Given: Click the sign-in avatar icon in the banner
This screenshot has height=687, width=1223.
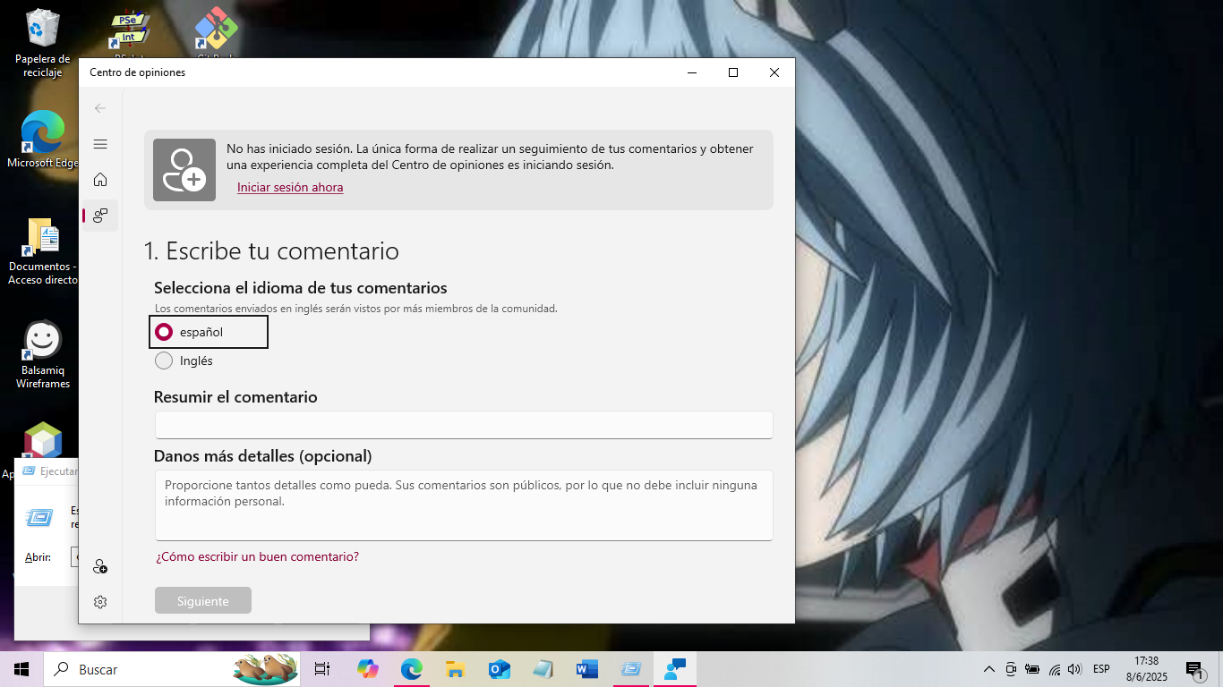Looking at the screenshot, I should tap(184, 170).
